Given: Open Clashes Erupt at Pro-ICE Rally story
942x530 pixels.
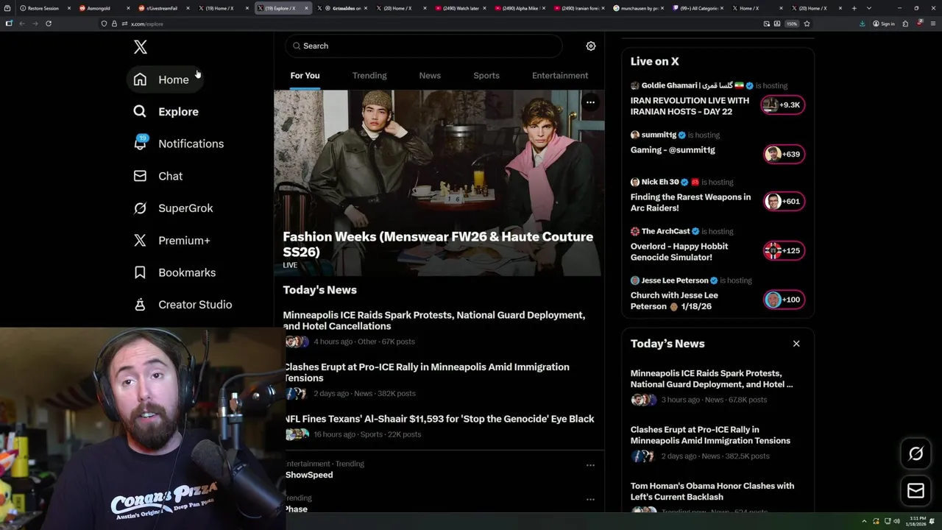Looking at the screenshot, I should [427, 372].
